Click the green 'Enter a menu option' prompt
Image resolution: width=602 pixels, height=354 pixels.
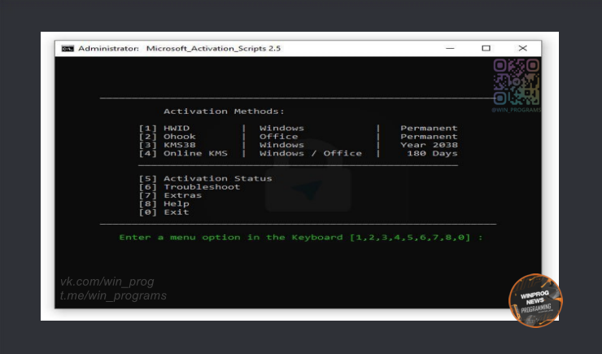301,238
